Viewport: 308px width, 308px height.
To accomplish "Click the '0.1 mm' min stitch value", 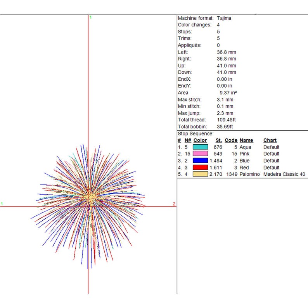I will [225, 106].
